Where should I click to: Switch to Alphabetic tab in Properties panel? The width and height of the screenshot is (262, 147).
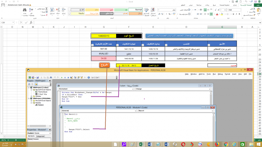pyautogui.click(x=31, y=136)
